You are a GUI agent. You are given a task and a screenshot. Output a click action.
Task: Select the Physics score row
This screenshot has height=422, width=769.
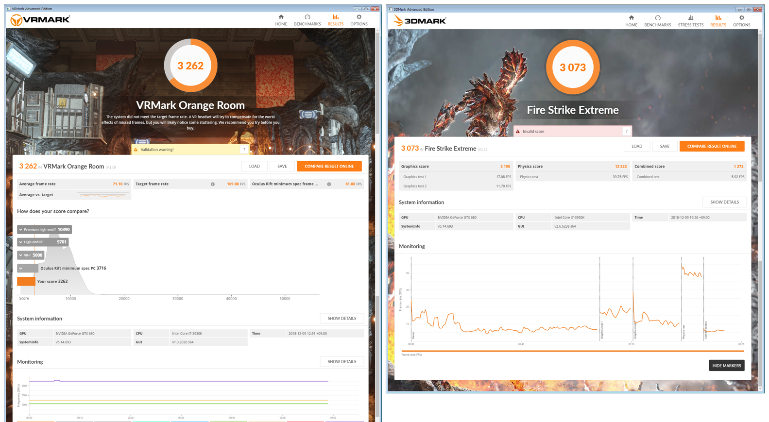[x=572, y=167]
